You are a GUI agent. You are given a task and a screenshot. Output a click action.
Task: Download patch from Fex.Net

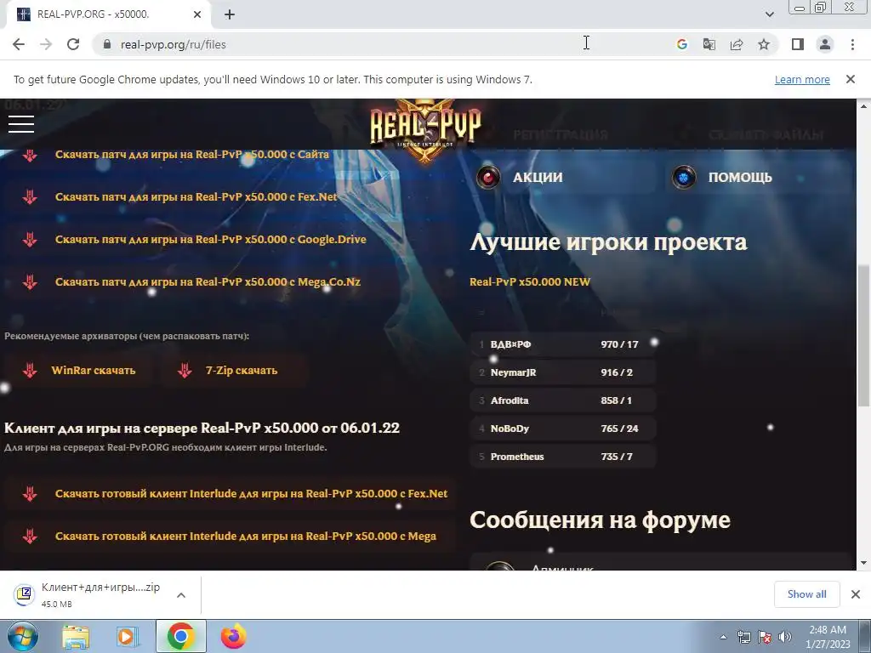tap(196, 196)
